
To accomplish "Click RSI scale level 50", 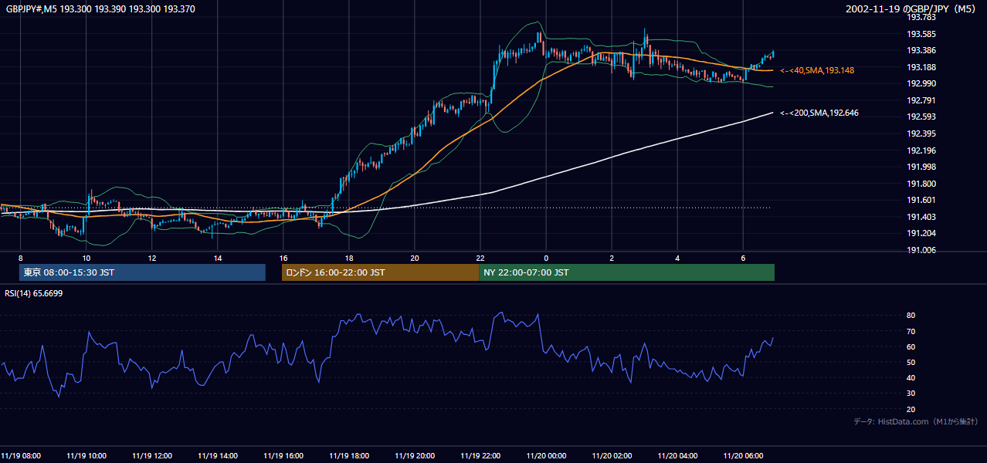I will (911, 362).
